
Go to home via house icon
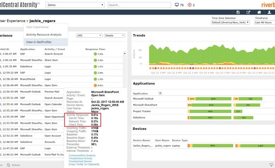[x=259, y=12]
